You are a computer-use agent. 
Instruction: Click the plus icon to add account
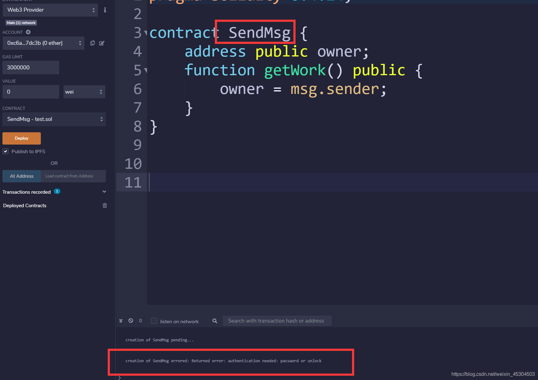click(28, 32)
